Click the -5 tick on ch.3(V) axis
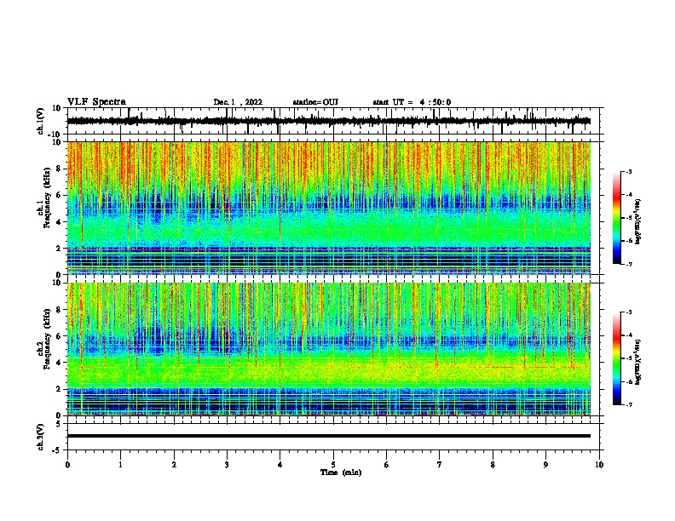This screenshot has width=675, height=521. [58, 450]
